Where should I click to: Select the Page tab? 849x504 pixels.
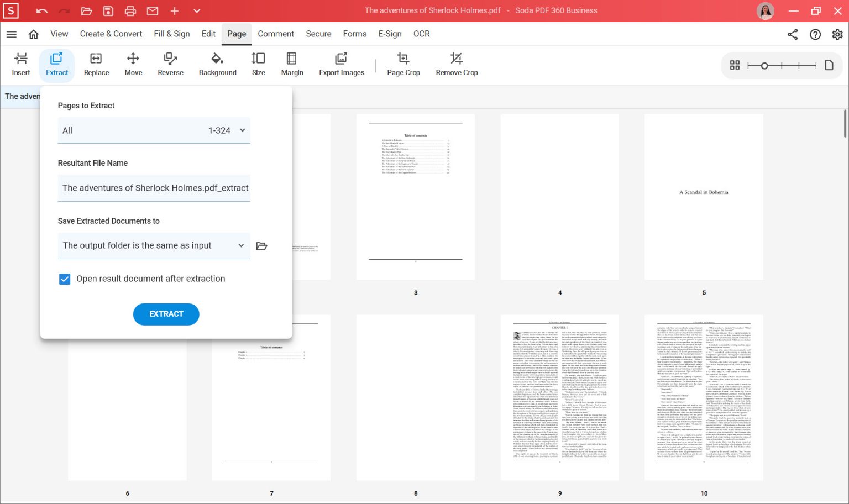[x=237, y=34]
